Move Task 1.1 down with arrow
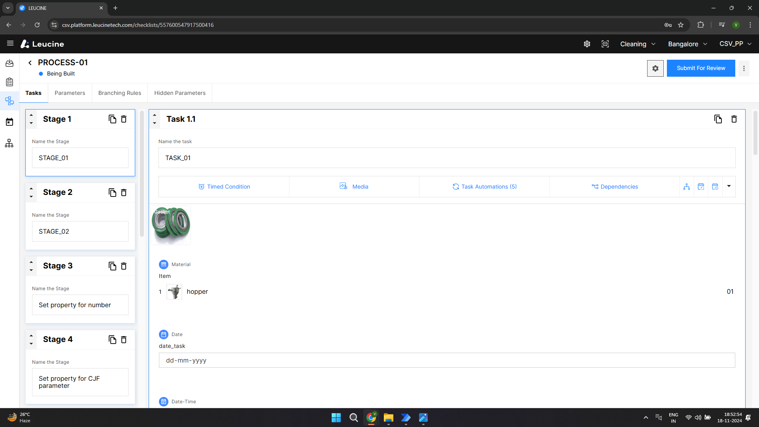The width and height of the screenshot is (759, 427). [x=155, y=123]
